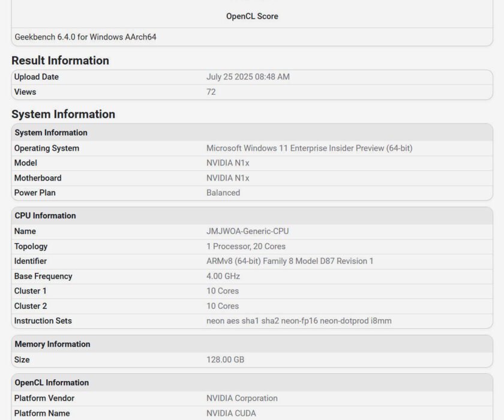Image resolution: width=504 pixels, height=420 pixels.
Task: Select the Cluster 2 '10 Cores' value
Action: [x=223, y=306]
